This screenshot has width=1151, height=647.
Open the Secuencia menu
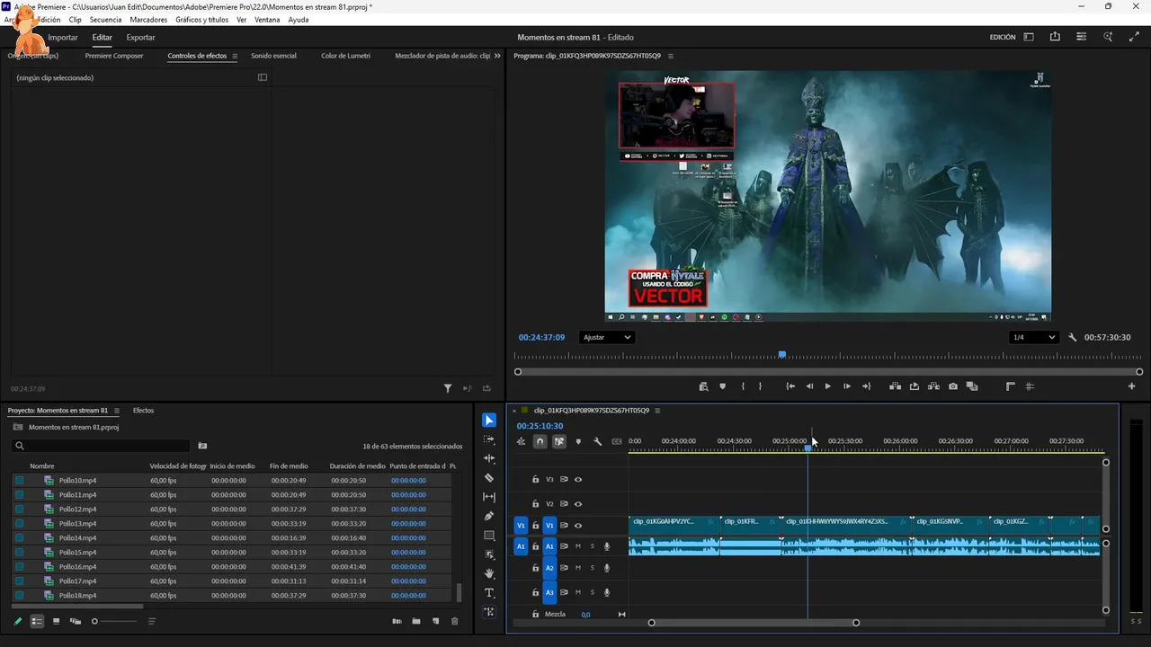pyautogui.click(x=105, y=20)
